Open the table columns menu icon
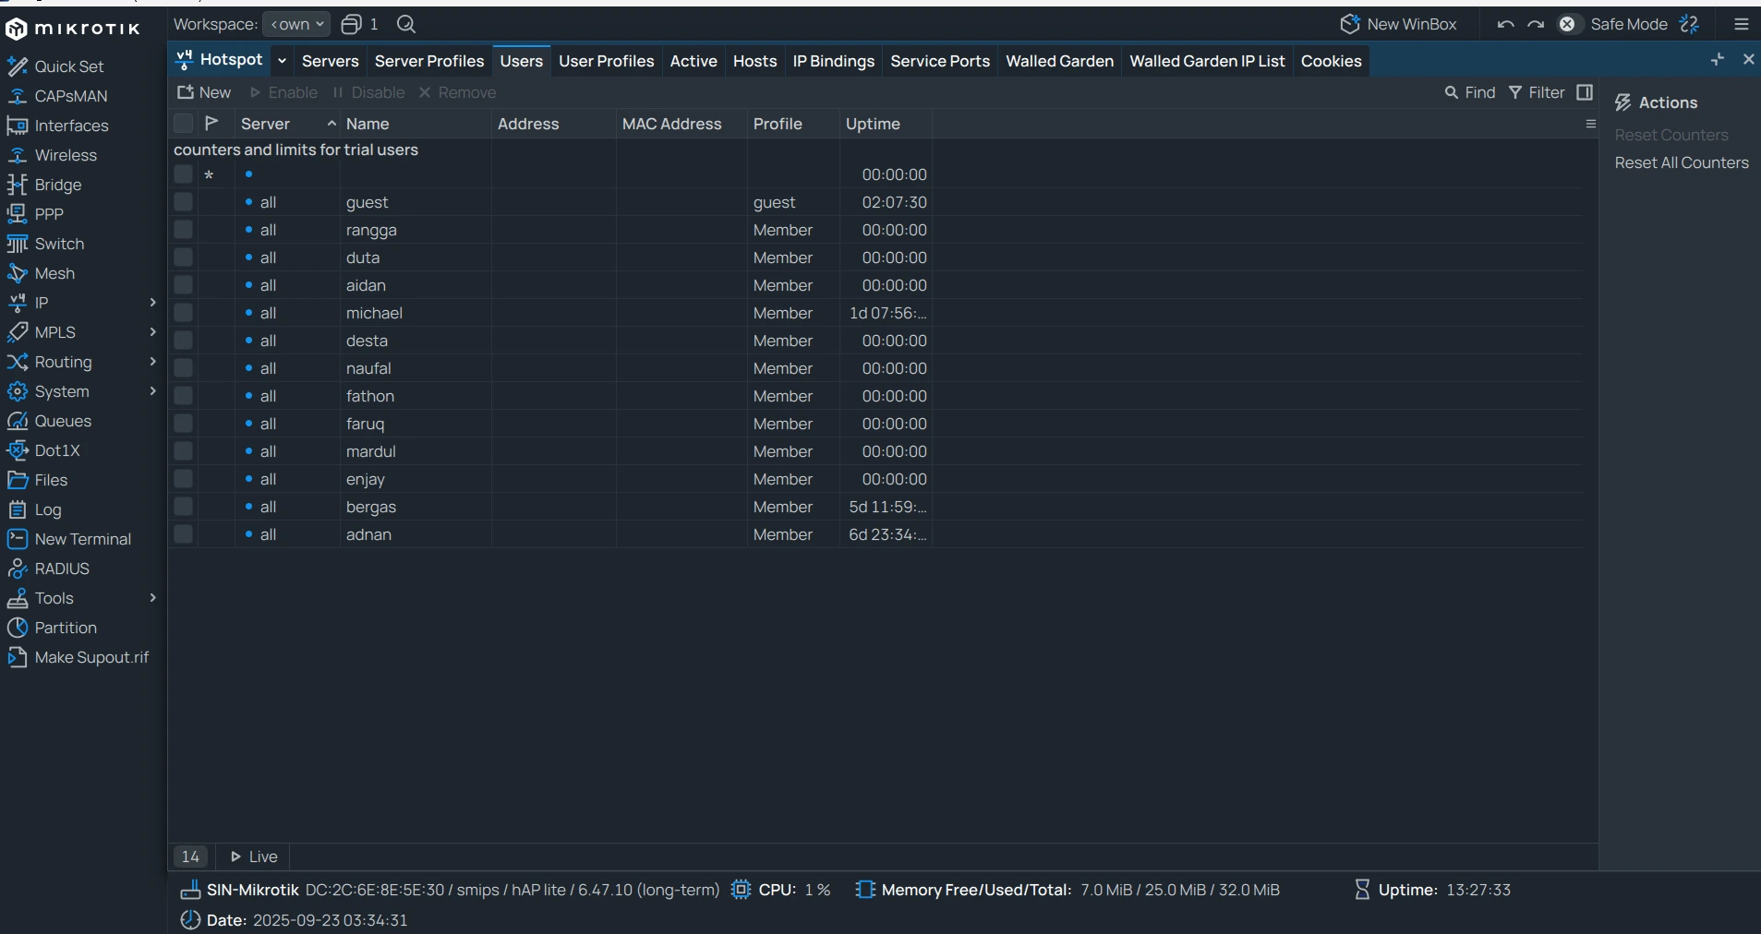This screenshot has width=1761, height=934. point(1590,124)
